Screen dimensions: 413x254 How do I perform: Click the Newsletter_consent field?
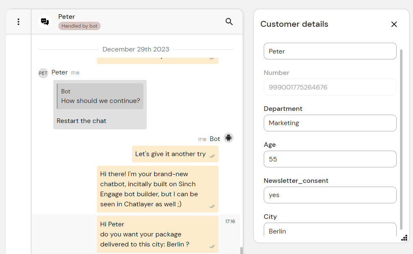pyautogui.click(x=330, y=195)
